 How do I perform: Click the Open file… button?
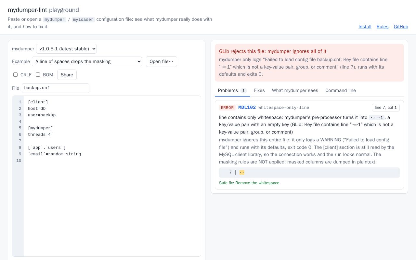tap(162, 61)
